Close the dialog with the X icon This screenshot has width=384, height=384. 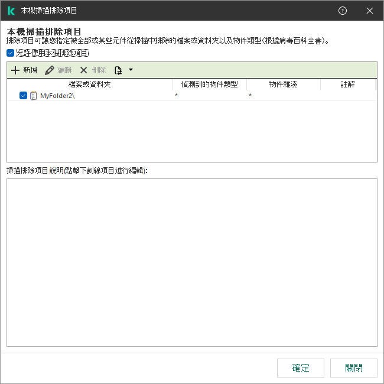(x=370, y=11)
